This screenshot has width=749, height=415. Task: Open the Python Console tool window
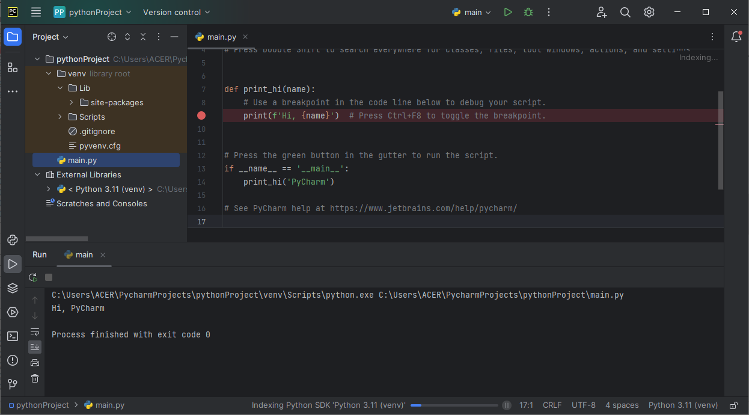click(13, 240)
